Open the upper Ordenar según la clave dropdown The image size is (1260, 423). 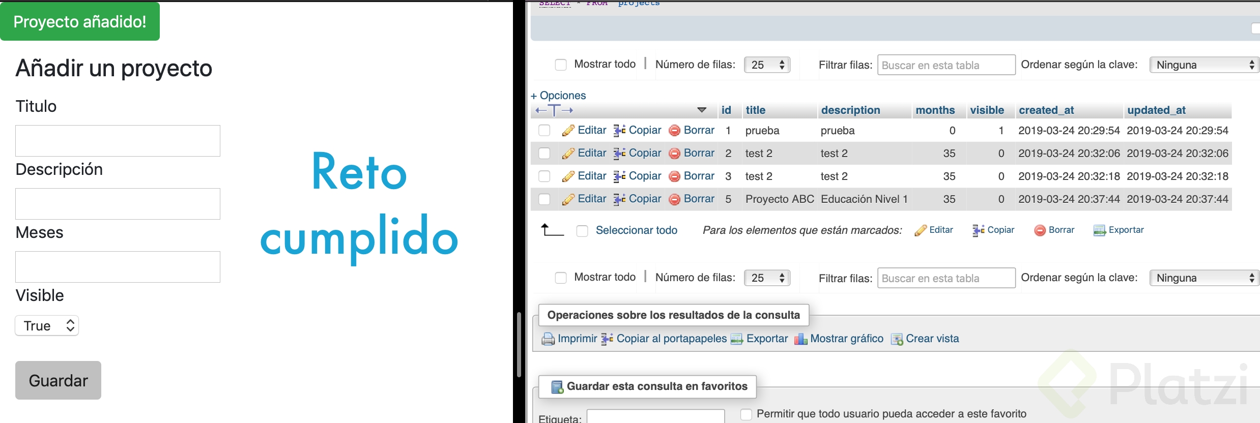(1205, 65)
